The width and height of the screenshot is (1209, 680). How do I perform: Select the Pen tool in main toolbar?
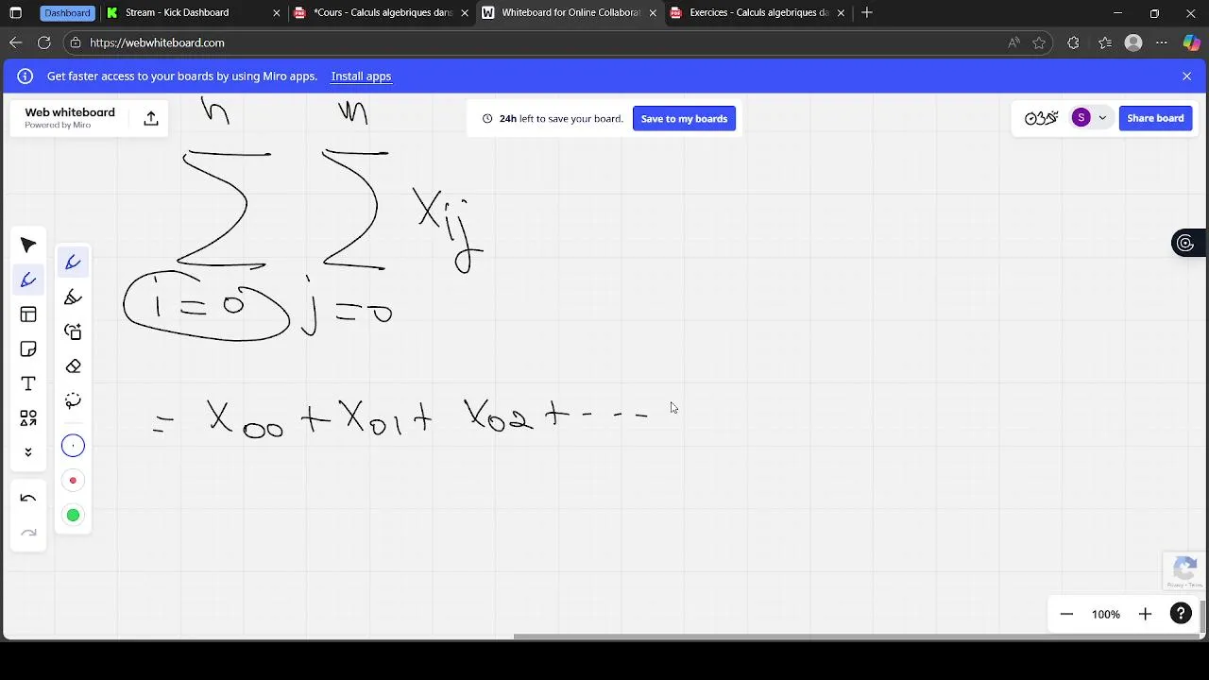28,280
